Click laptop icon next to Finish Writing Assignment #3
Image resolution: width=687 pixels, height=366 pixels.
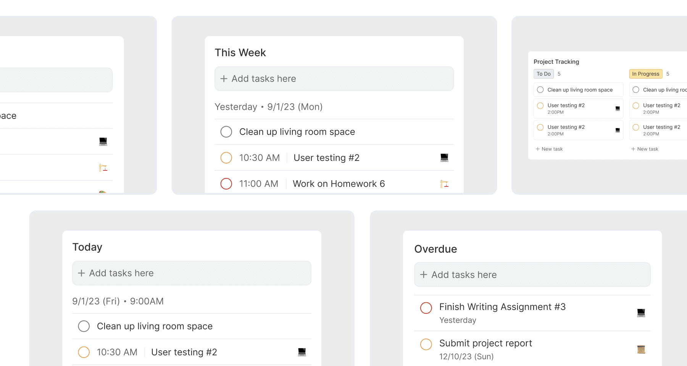coord(641,313)
